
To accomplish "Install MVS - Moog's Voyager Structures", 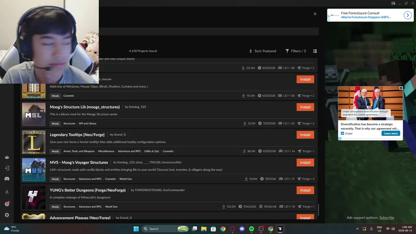I will point(305,162).
